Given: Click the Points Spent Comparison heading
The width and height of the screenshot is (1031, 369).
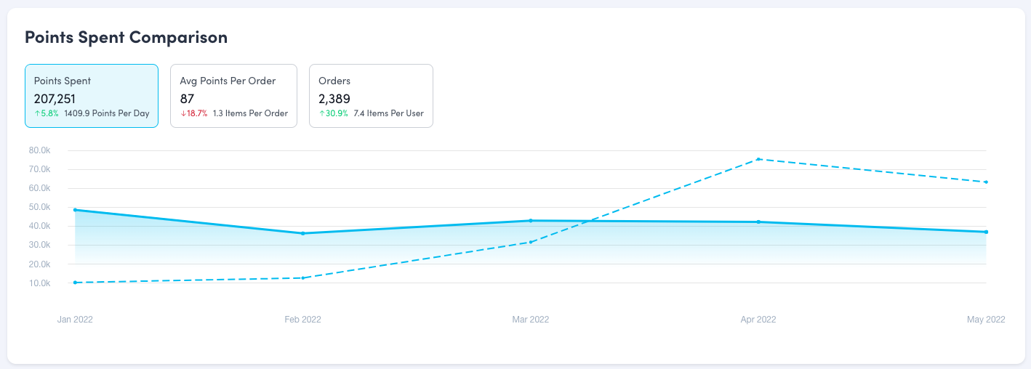Looking at the screenshot, I should pyautogui.click(x=127, y=38).
